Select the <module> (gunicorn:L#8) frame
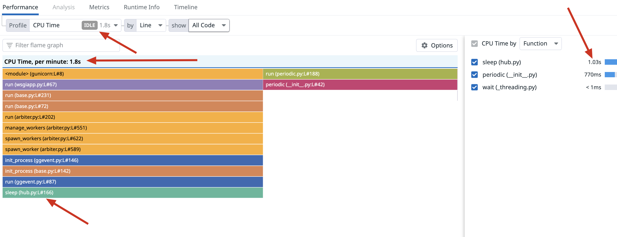 pyautogui.click(x=133, y=74)
